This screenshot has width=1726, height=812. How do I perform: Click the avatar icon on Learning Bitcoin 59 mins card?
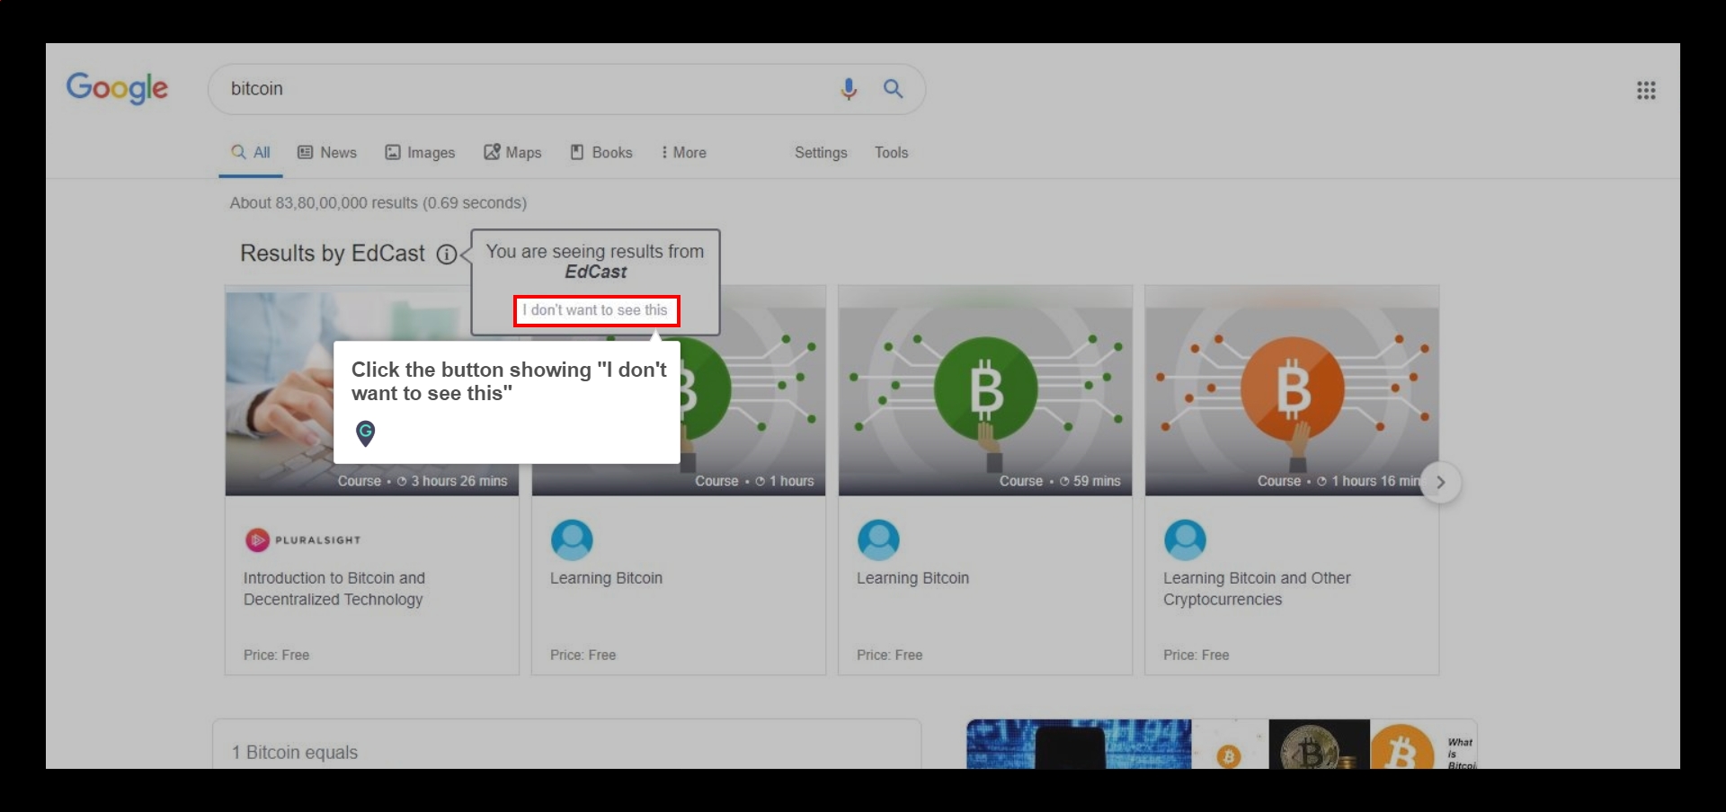click(878, 540)
